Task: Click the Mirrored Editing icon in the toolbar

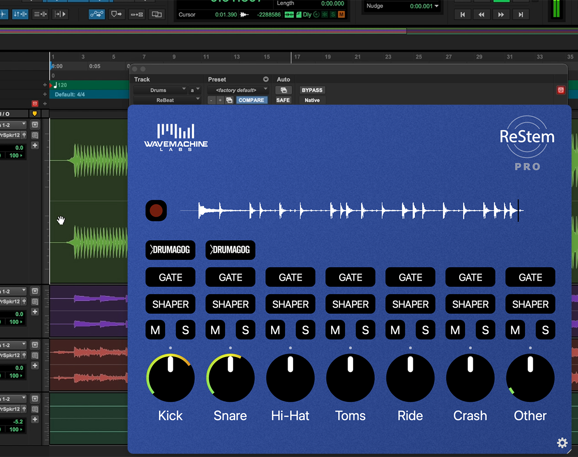Action: (156, 14)
